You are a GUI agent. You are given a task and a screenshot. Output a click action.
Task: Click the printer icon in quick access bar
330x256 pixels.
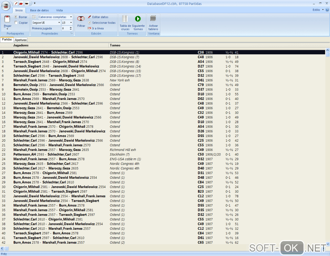[x=27, y=3]
